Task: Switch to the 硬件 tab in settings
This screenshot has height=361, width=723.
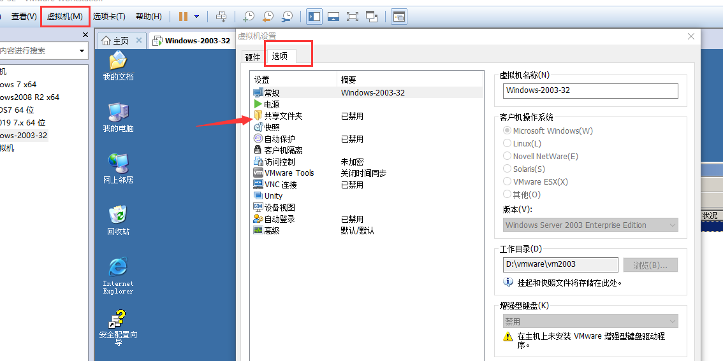Action: tap(253, 57)
